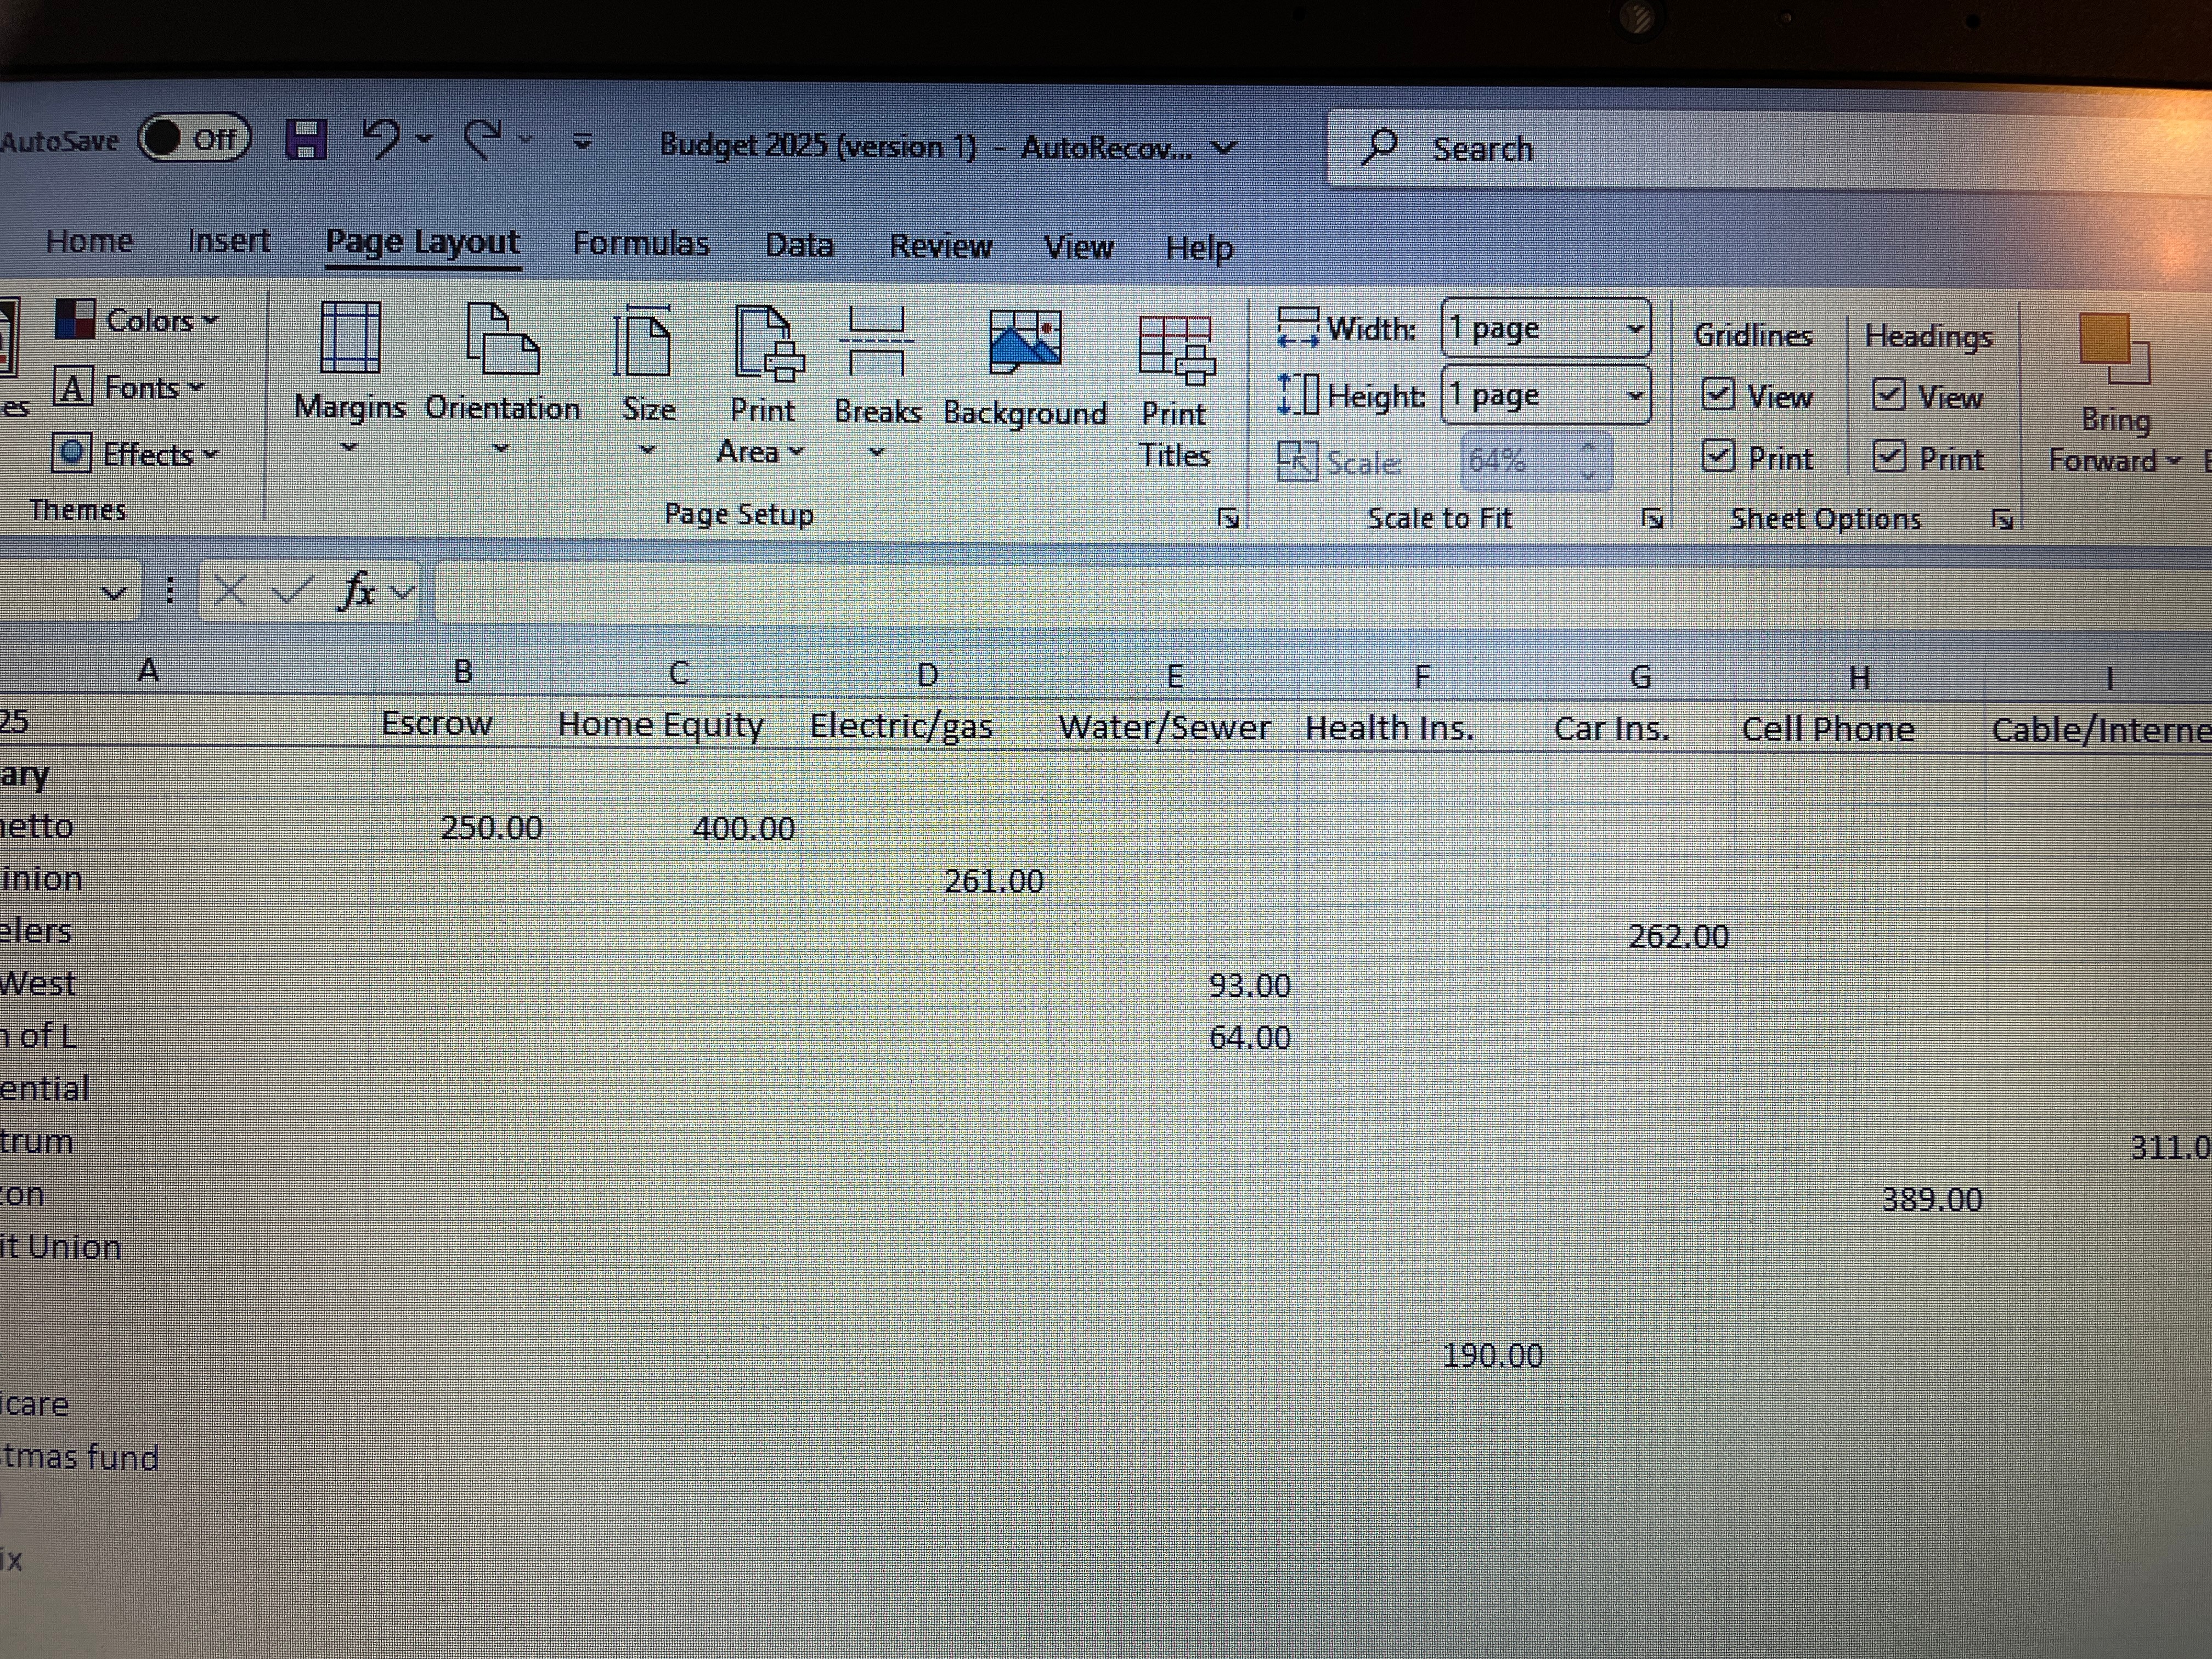
Task: Open theme Fonts dropdown
Action: pyautogui.click(x=129, y=387)
